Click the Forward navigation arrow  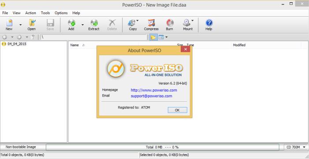click(19, 37)
